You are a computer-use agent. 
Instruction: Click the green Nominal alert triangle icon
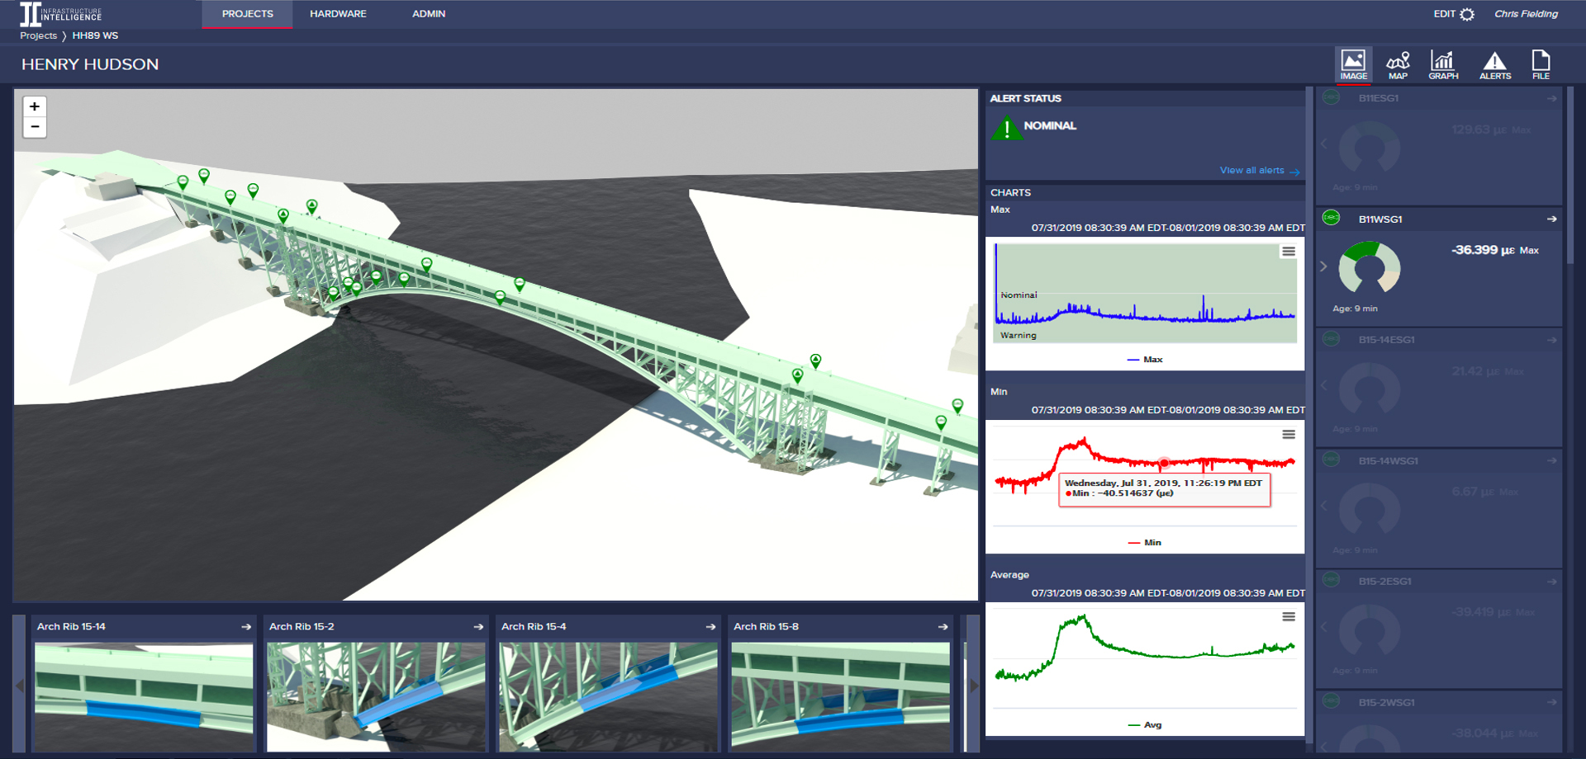pyautogui.click(x=1006, y=128)
